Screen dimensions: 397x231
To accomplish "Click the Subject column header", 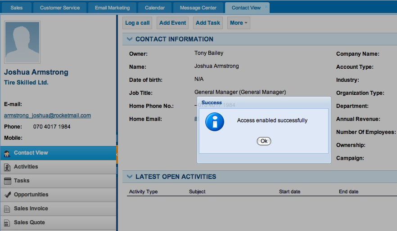I will [x=197, y=191].
